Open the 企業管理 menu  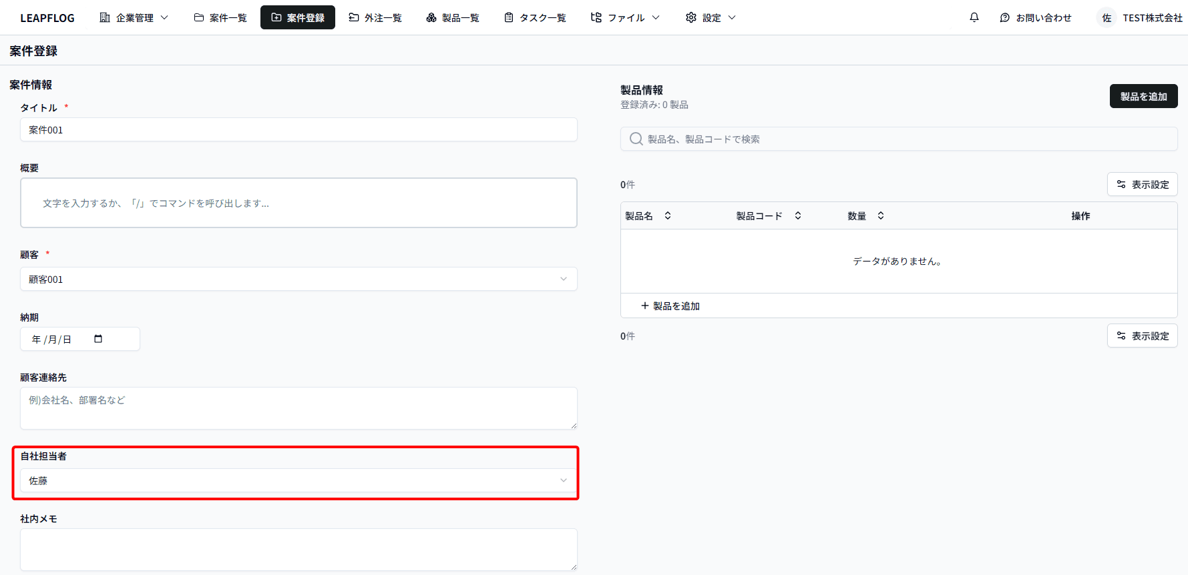point(134,17)
